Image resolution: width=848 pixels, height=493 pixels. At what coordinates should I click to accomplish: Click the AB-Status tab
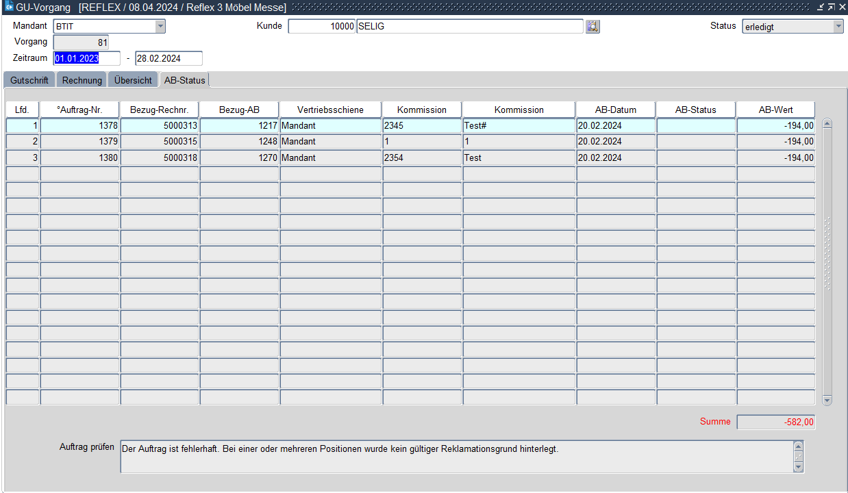(x=184, y=80)
